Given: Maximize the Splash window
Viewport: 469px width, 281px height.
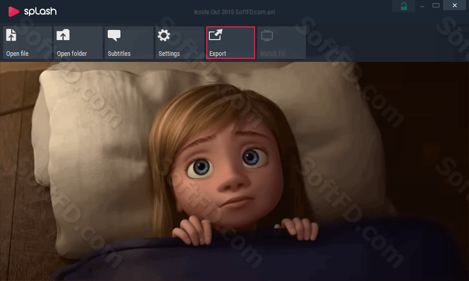Looking at the screenshot, I should coord(436,6).
